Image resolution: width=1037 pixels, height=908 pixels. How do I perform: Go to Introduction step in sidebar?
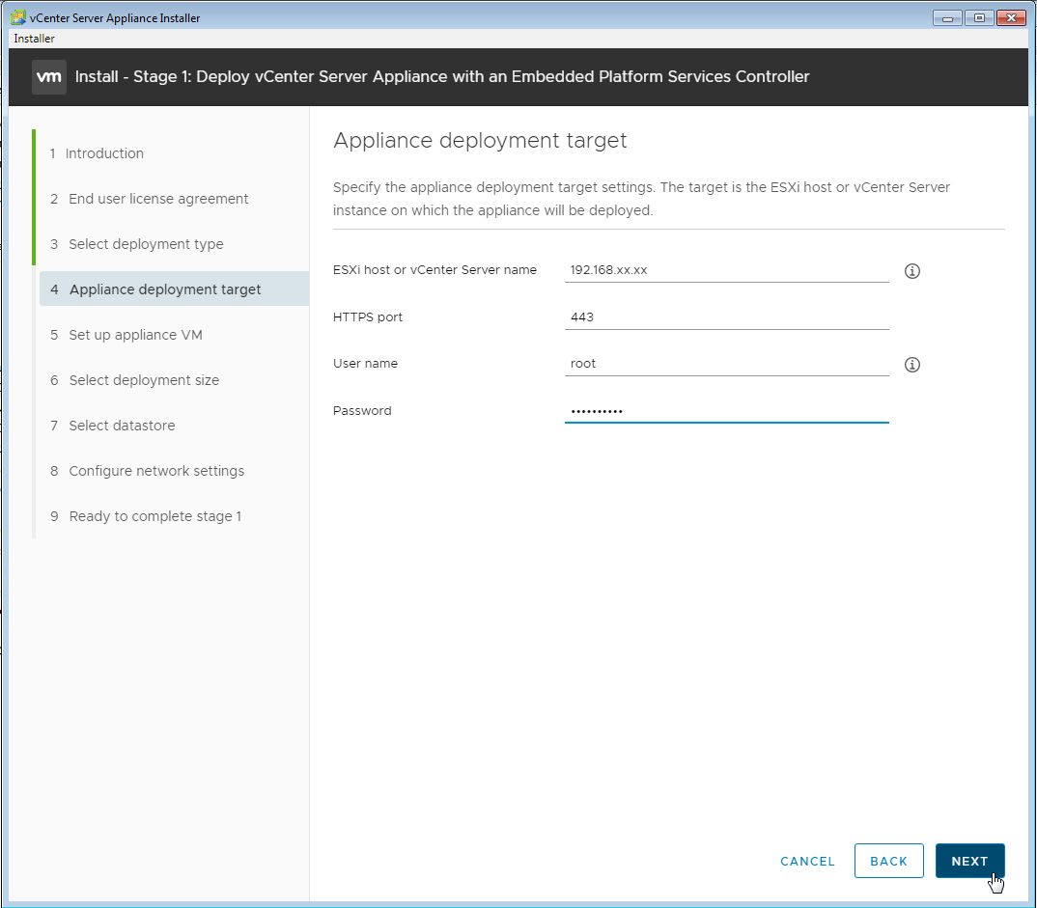[104, 153]
